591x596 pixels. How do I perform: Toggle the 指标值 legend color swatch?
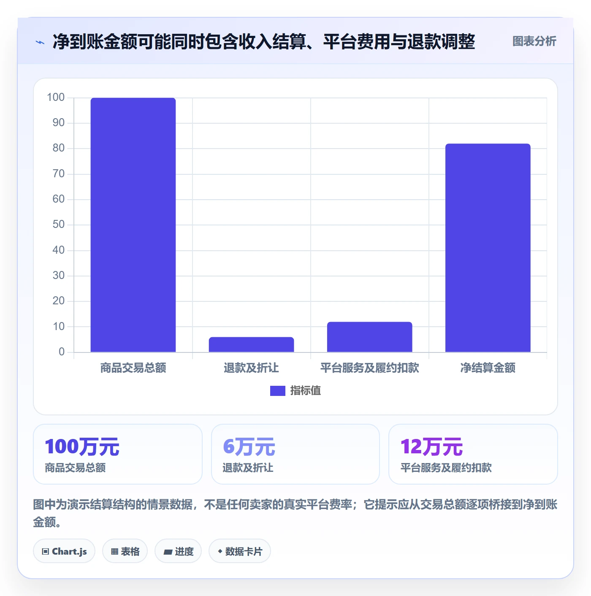tap(278, 391)
